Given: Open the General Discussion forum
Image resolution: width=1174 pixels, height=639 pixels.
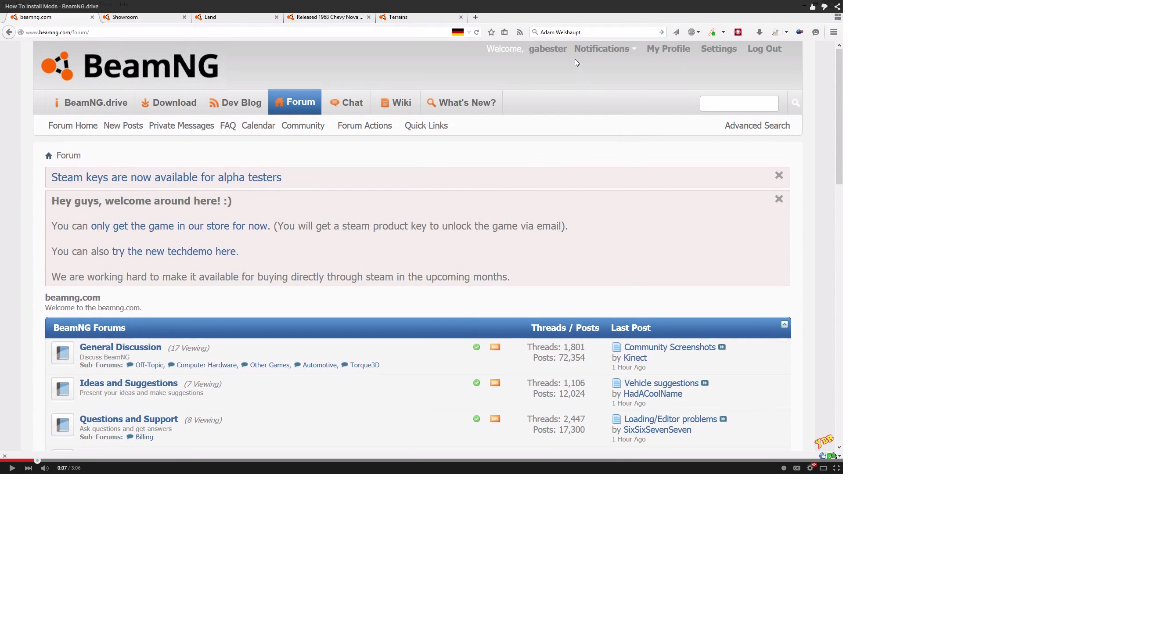Looking at the screenshot, I should [120, 347].
